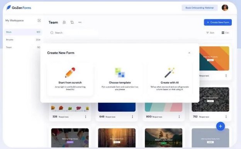Click the user profile avatar
Screen dimensions: 241x149
tap(225, 8)
